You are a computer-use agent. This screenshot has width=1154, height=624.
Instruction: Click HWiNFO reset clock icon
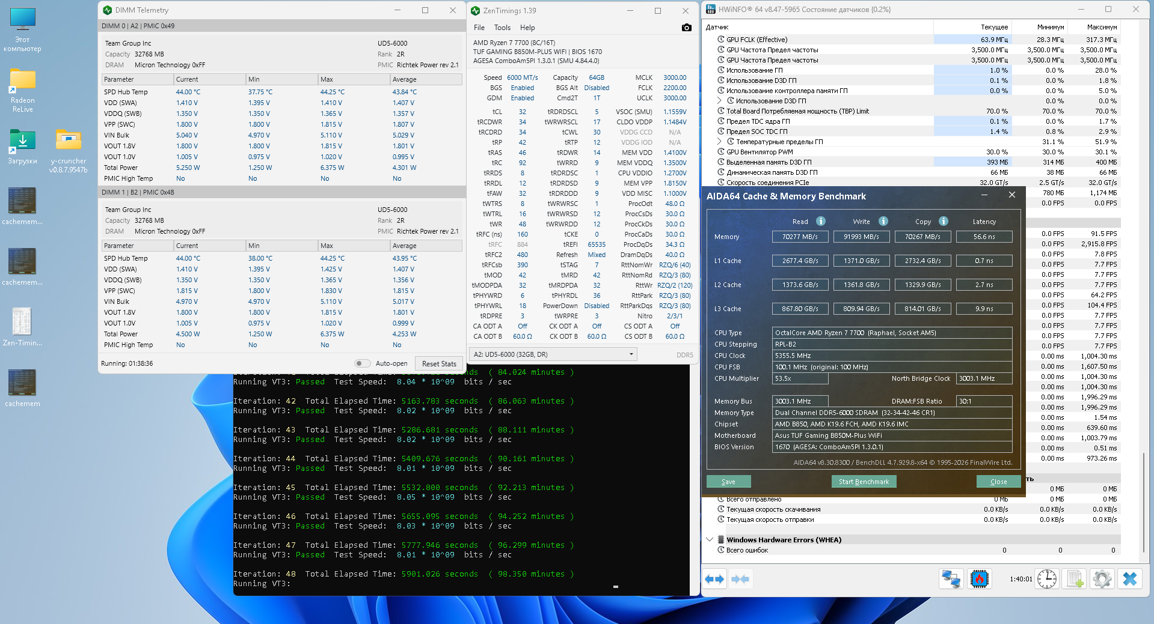pyautogui.click(x=1047, y=580)
